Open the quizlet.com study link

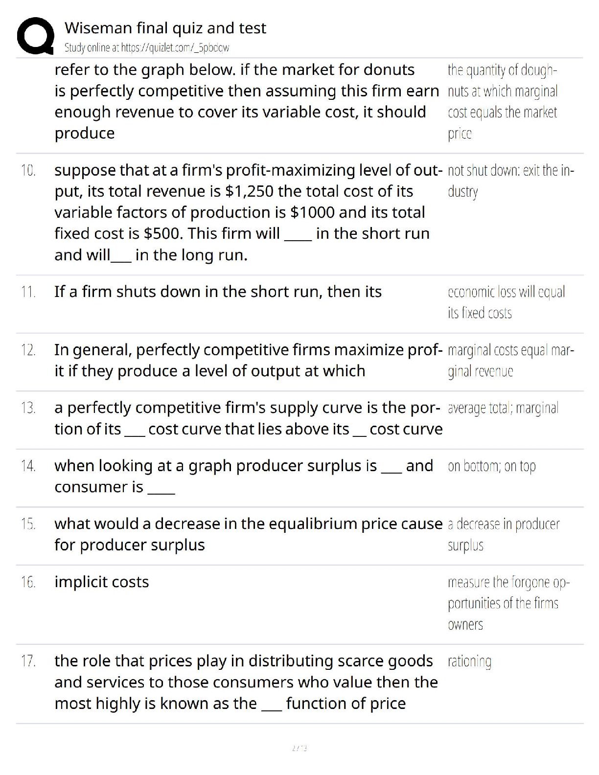coord(147,48)
